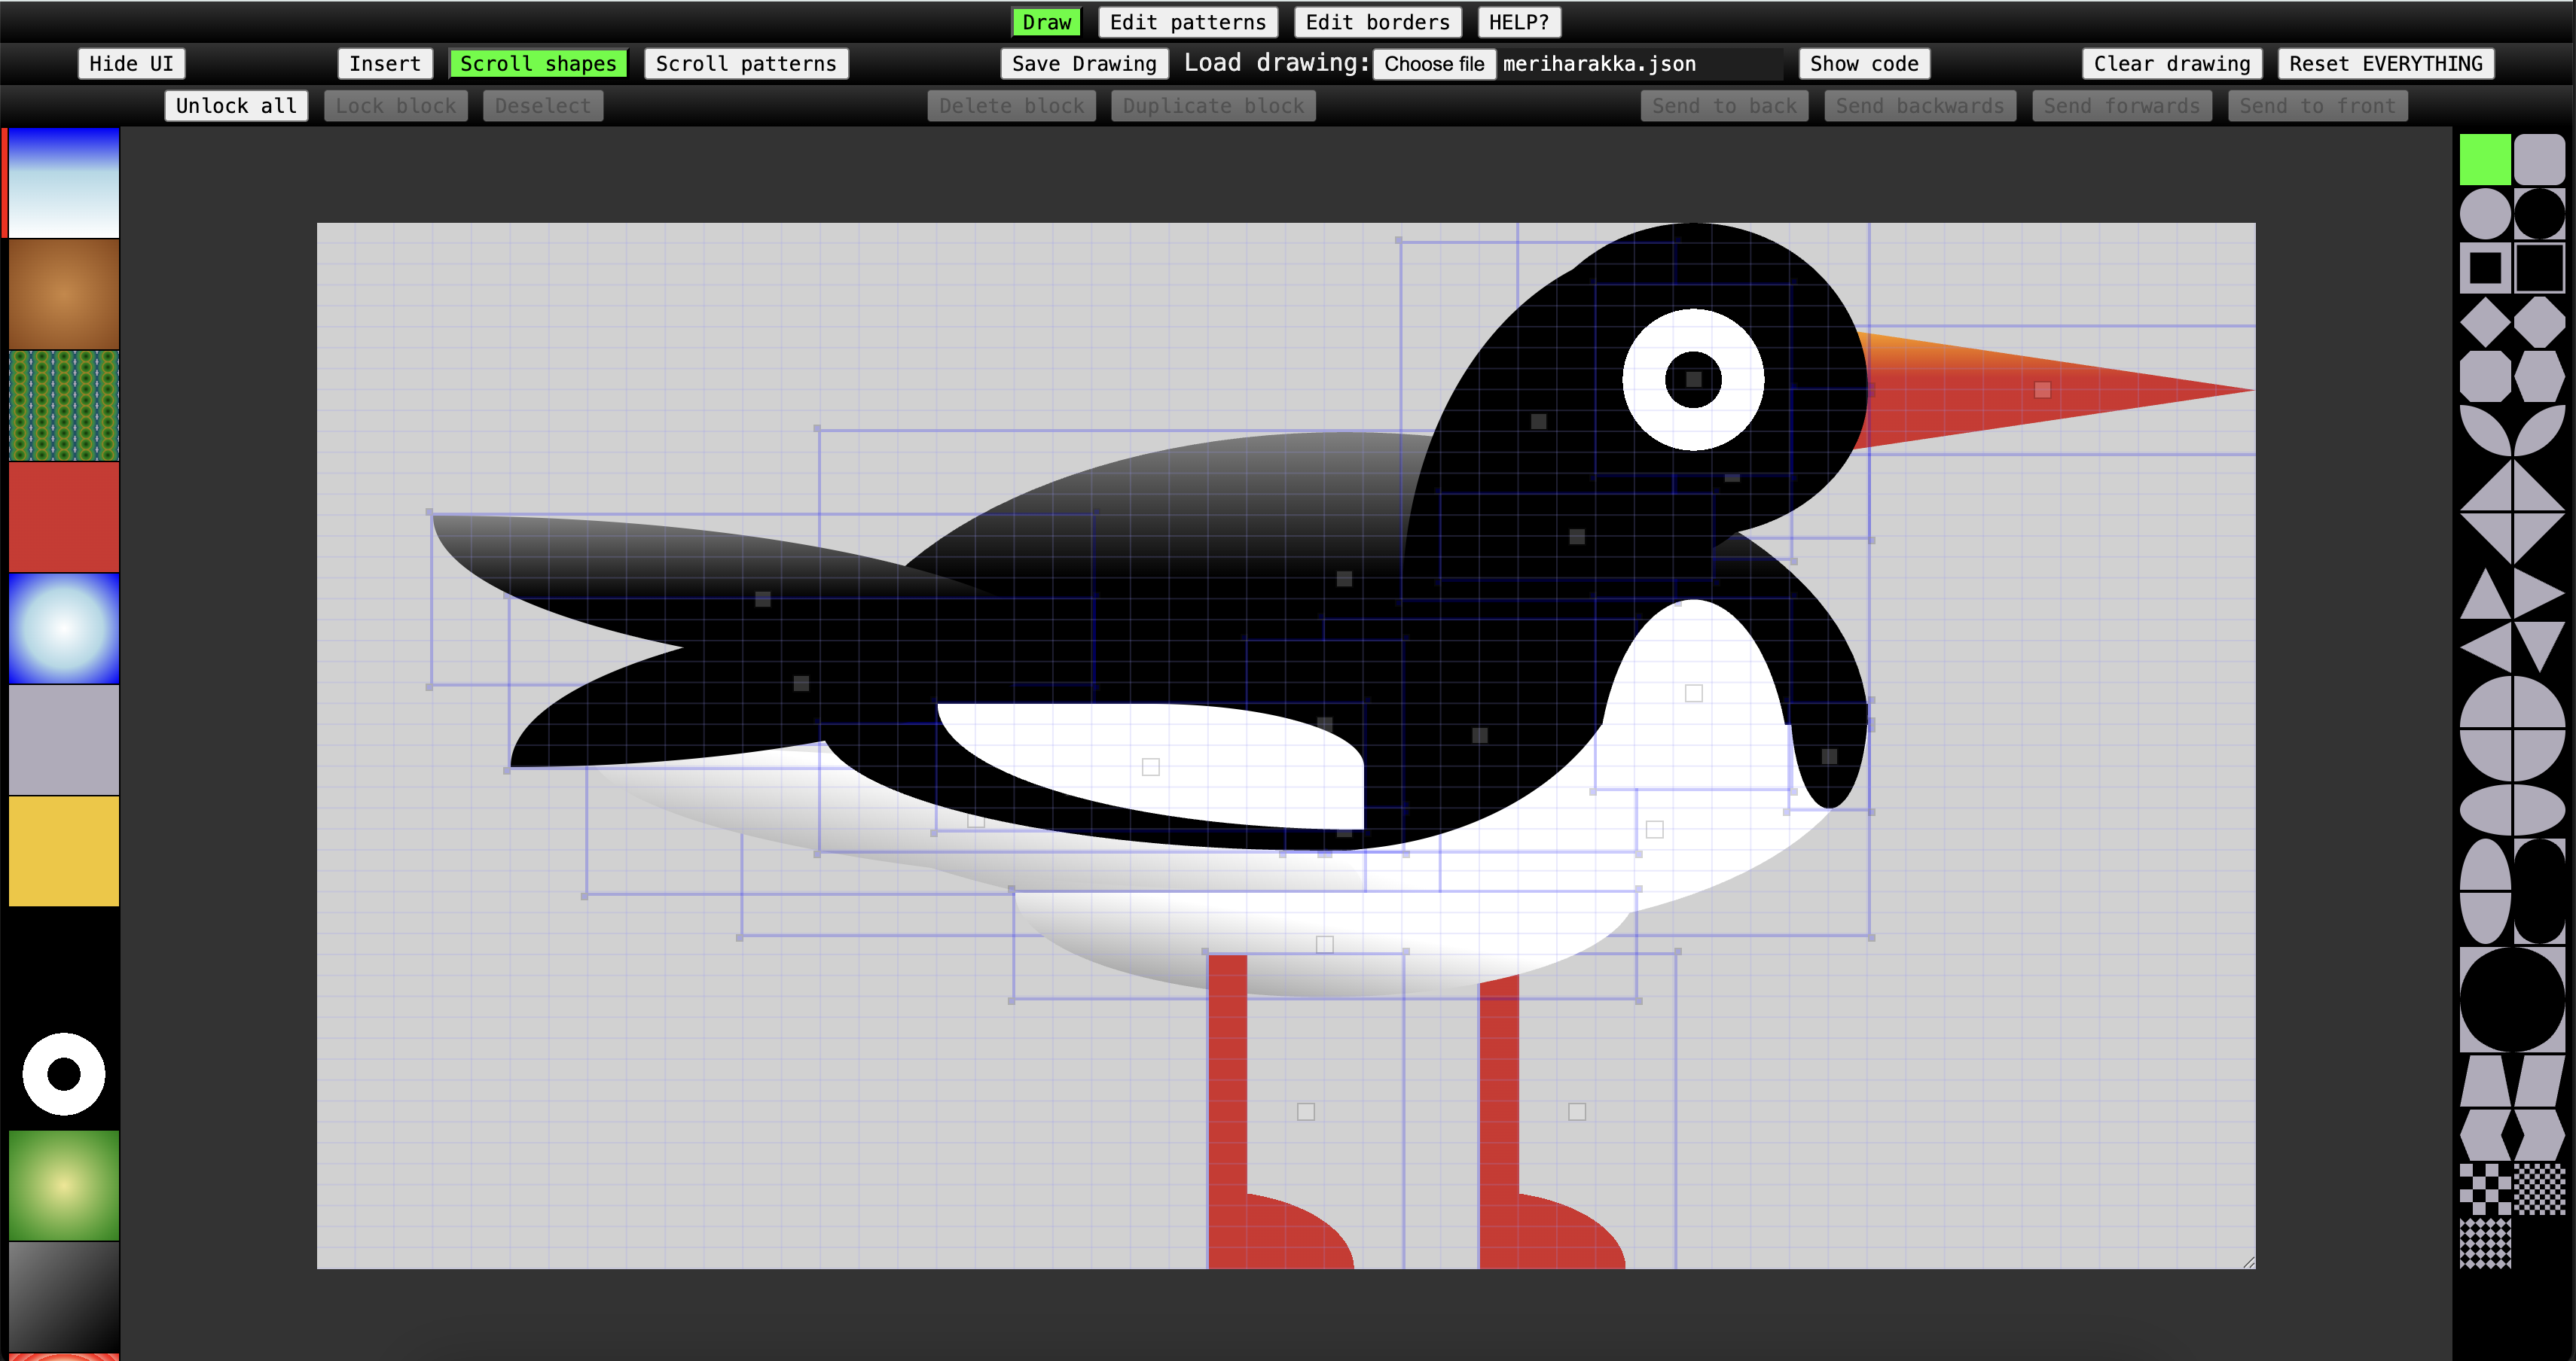Click Choose file to load drawing

pyautogui.click(x=1433, y=64)
